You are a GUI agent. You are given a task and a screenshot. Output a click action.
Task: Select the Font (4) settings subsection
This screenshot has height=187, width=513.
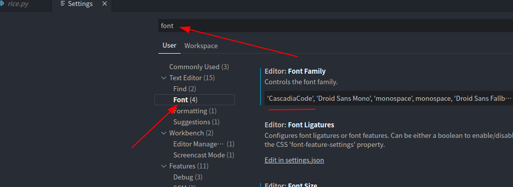tap(194, 100)
